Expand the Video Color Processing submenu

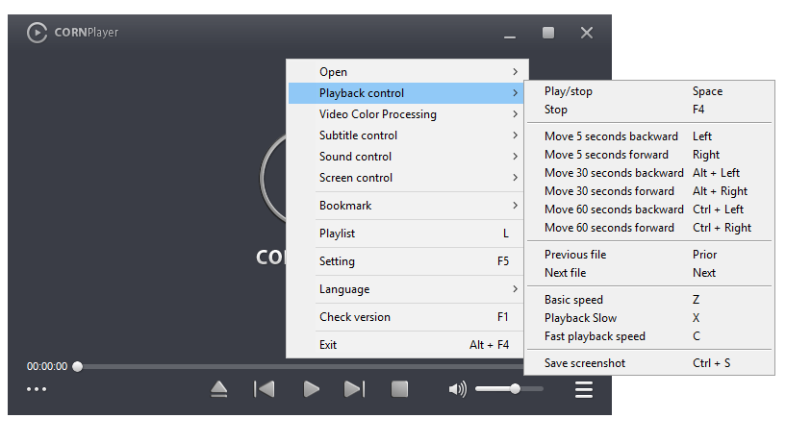406,114
